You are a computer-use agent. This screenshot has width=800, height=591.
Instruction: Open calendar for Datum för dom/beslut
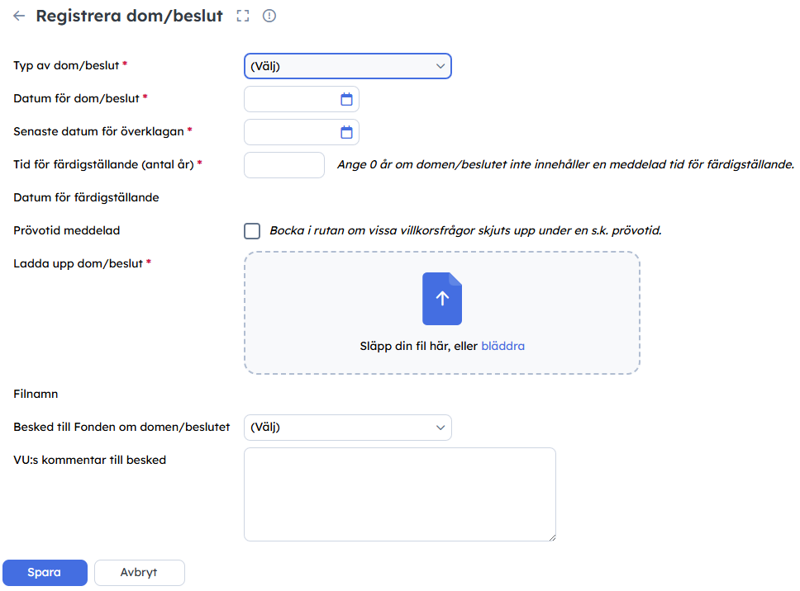[347, 99]
